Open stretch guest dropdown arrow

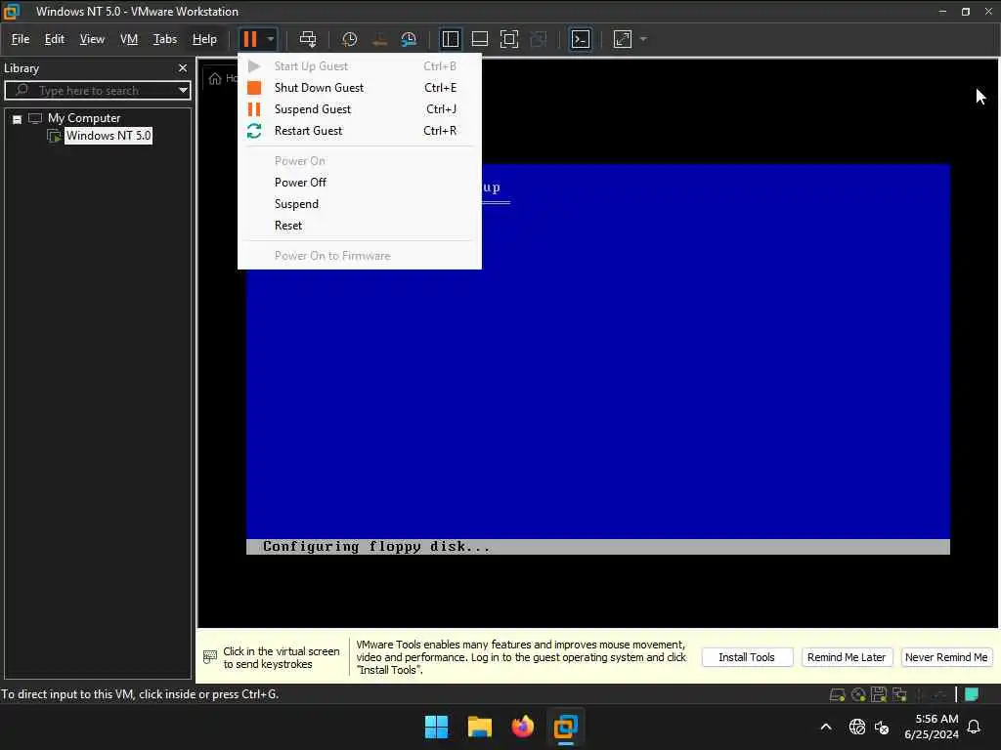point(643,39)
